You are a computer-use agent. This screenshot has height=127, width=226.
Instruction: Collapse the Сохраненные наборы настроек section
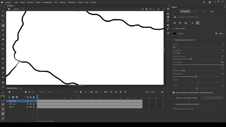[x=173, y=104]
